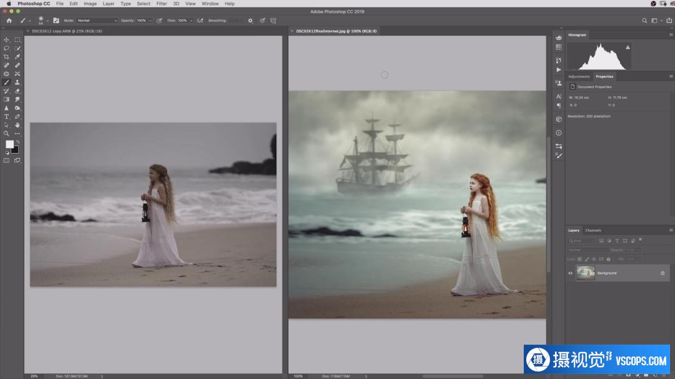Toggle lock transparent pixels in Layers
The image size is (675, 379).
tap(579, 259)
